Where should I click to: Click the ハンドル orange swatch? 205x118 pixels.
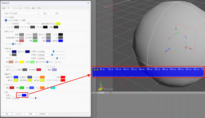pyautogui.click(x=42, y=77)
